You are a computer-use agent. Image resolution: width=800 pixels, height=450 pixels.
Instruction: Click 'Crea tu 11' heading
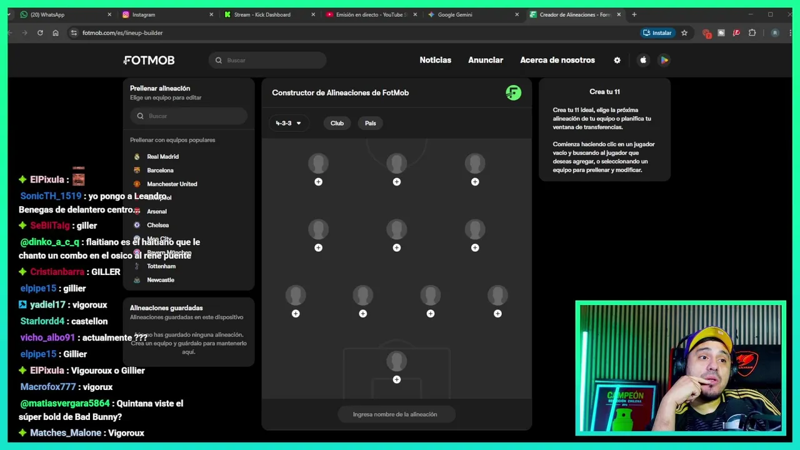tap(604, 92)
